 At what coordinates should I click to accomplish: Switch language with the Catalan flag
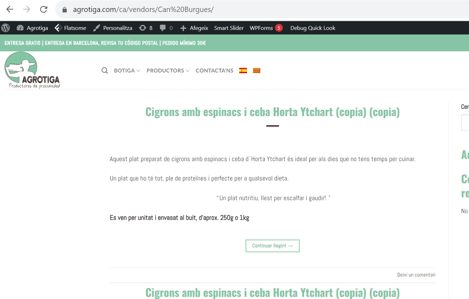(x=257, y=70)
